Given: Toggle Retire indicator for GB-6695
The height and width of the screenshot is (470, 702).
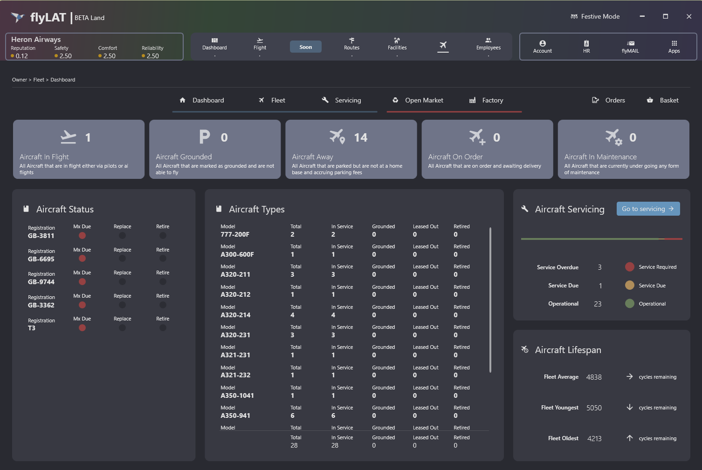Looking at the screenshot, I should pyautogui.click(x=163, y=259).
